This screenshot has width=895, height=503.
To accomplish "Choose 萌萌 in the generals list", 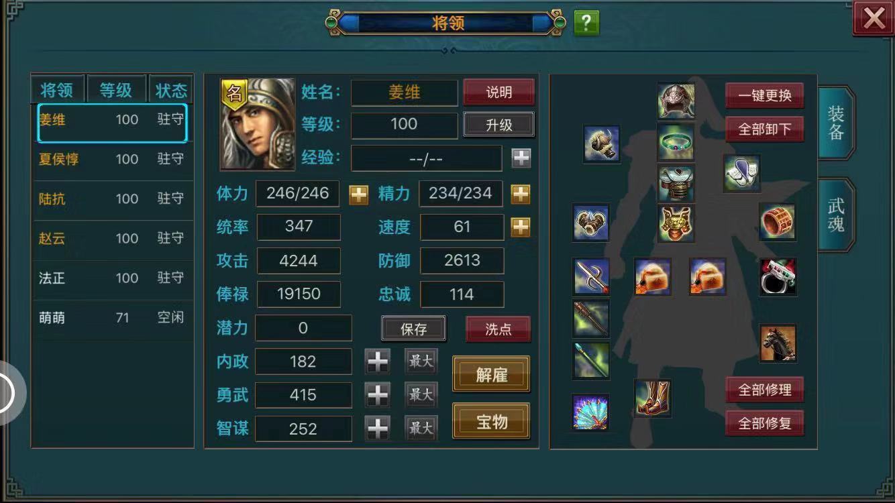I will (112, 318).
